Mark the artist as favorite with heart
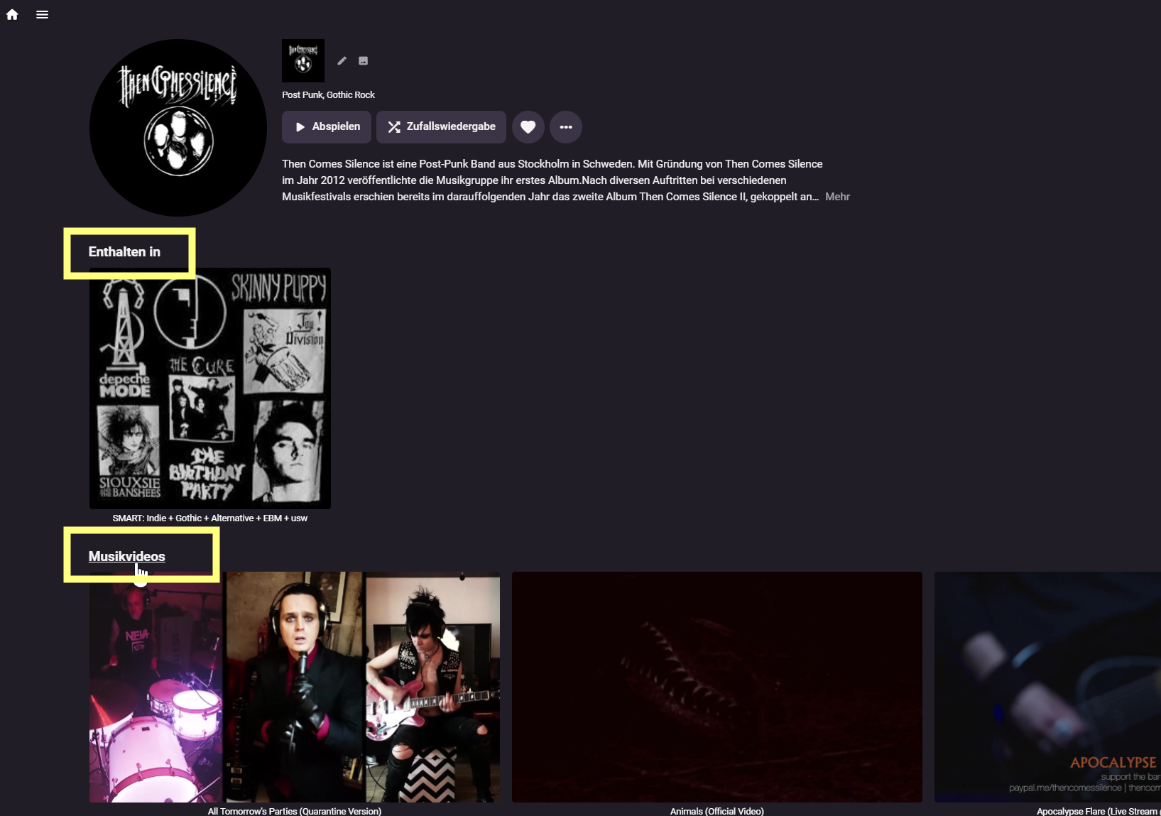Image resolution: width=1161 pixels, height=816 pixels. pos(528,127)
